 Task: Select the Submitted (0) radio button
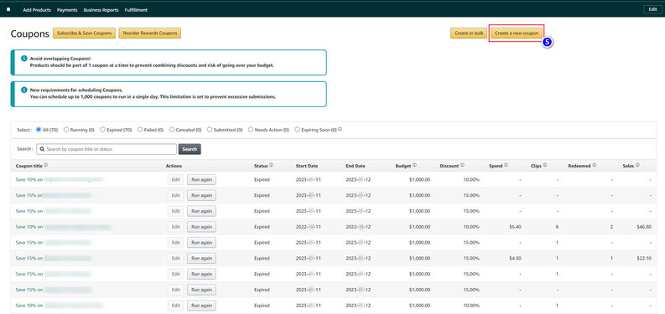click(210, 130)
